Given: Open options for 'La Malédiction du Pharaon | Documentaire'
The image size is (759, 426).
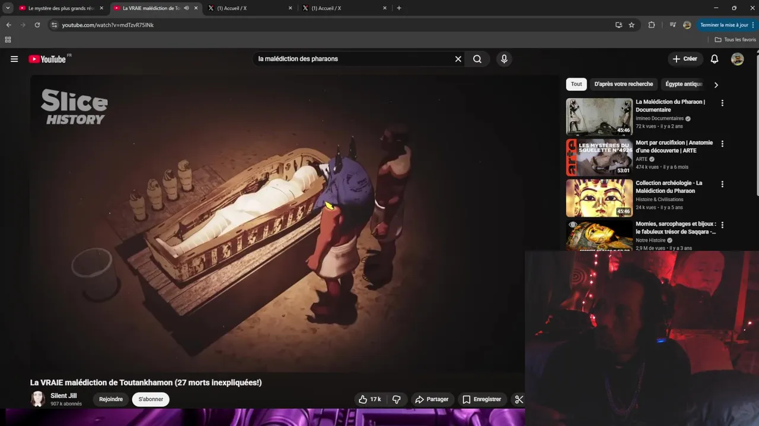Looking at the screenshot, I should pos(722,103).
